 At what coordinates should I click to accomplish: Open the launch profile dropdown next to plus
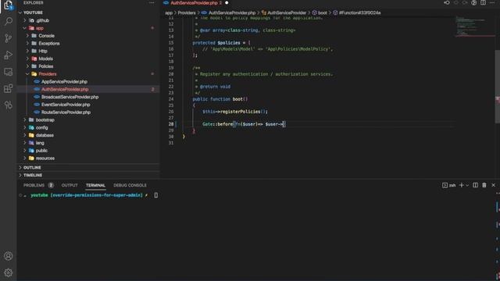tap(467, 186)
